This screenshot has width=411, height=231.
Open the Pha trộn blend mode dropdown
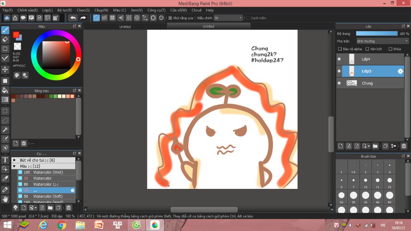[383, 41]
